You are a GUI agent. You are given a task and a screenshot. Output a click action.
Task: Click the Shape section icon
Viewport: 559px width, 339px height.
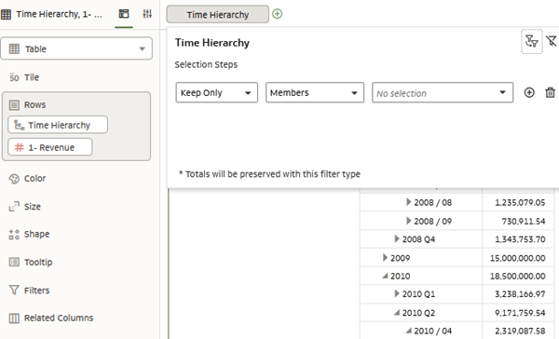[14, 234]
